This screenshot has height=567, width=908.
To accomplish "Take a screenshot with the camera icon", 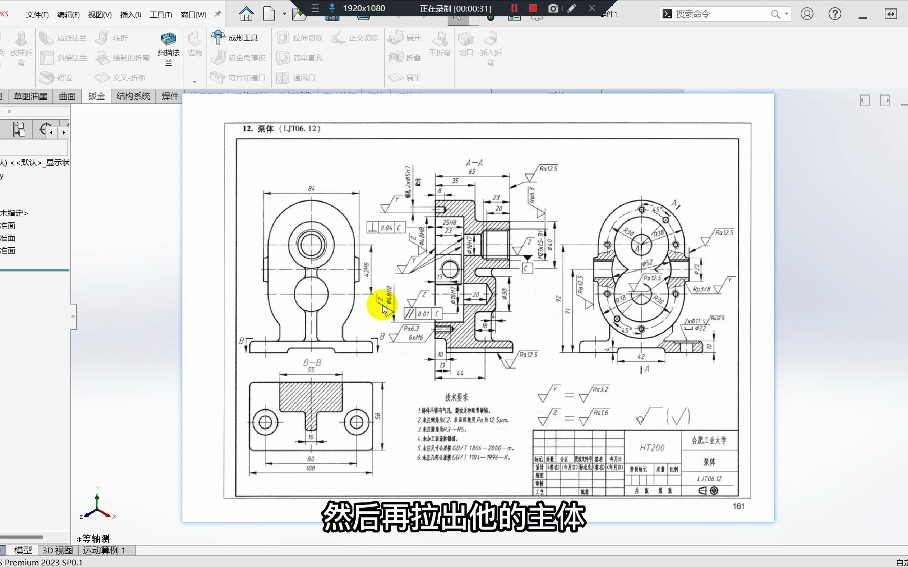I will [x=553, y=8].
